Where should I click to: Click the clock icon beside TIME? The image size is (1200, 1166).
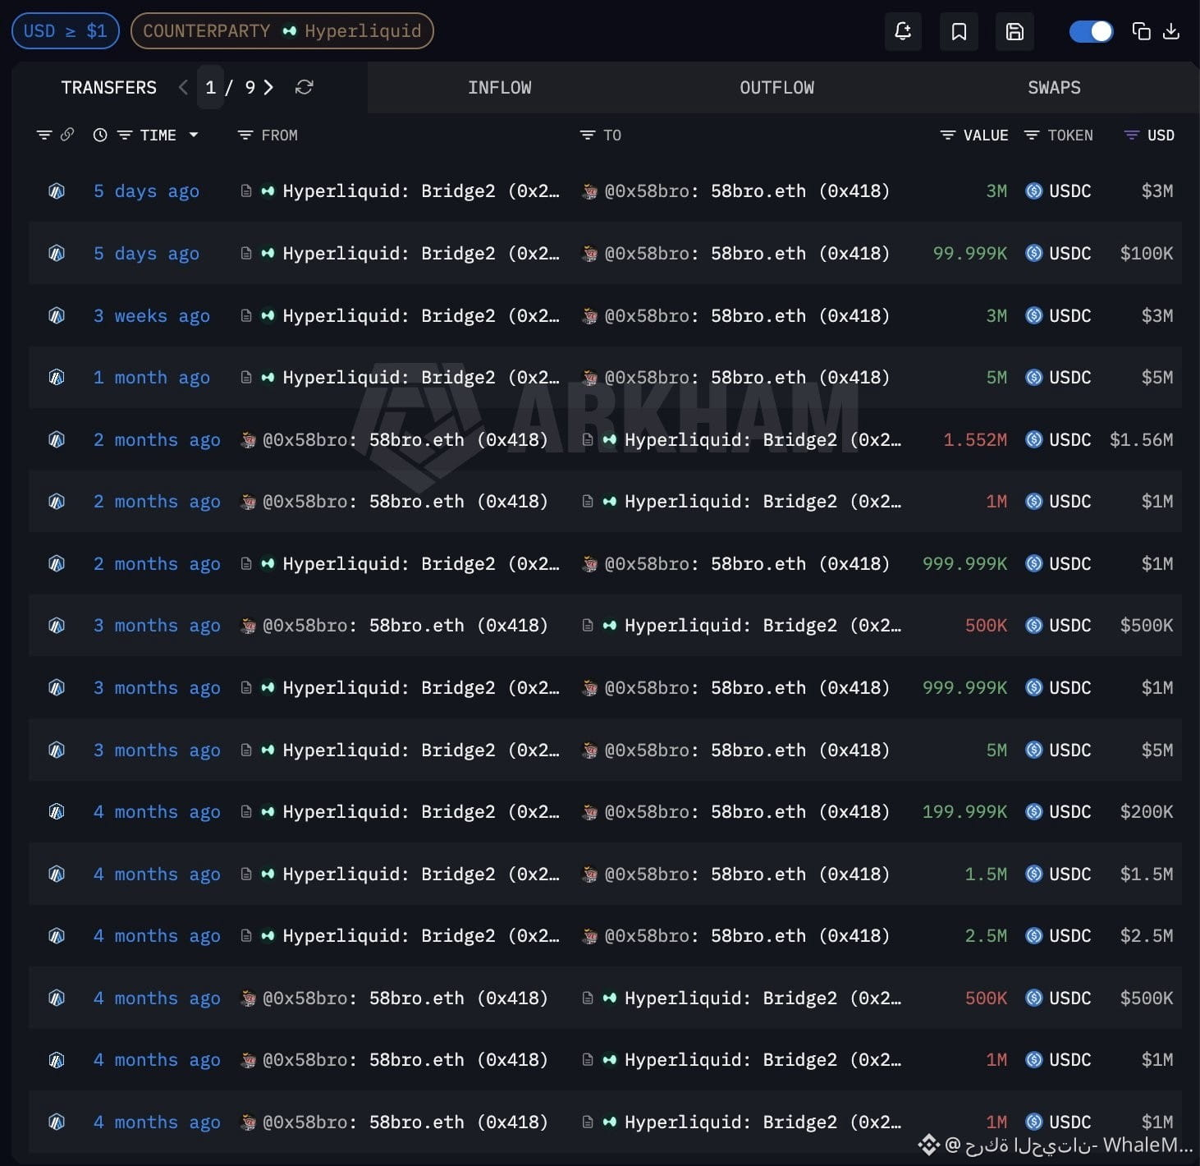100,135
